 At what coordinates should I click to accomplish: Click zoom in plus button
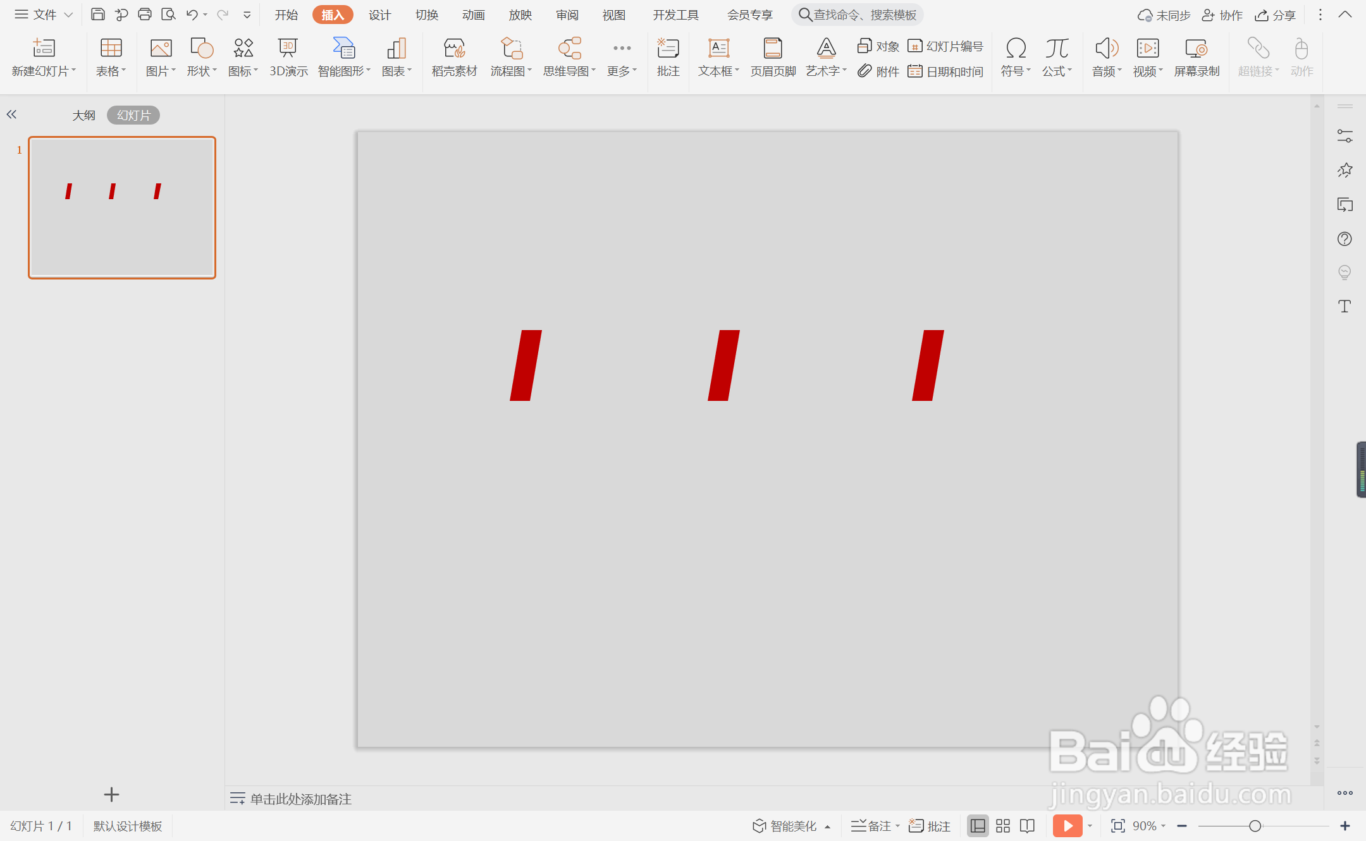point(1345,826)
